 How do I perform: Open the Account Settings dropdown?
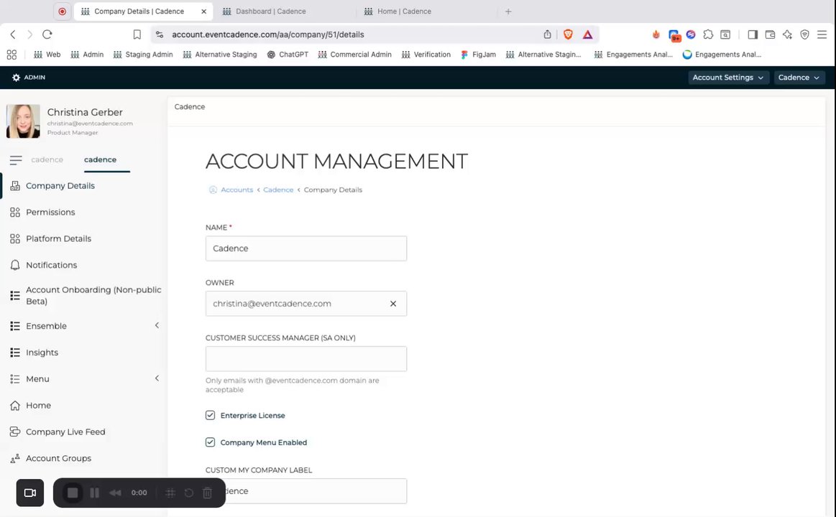728,78
